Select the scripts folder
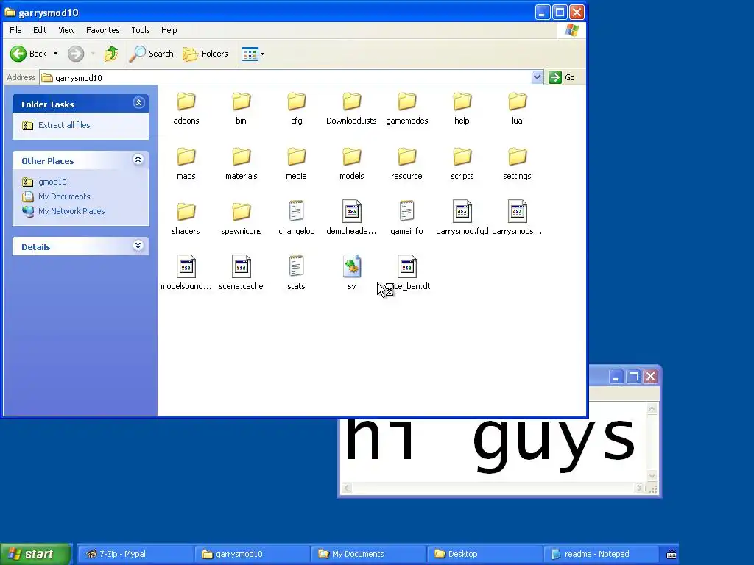754x565 pixels. click(x=462, y=164)
